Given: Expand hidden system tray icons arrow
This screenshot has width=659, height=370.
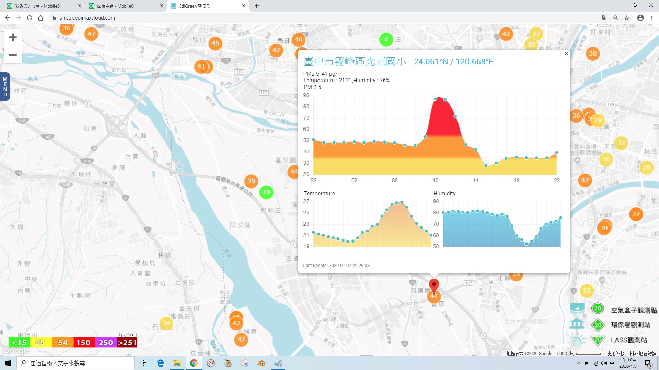Looking at the screenshot, I should pos(579,363).
